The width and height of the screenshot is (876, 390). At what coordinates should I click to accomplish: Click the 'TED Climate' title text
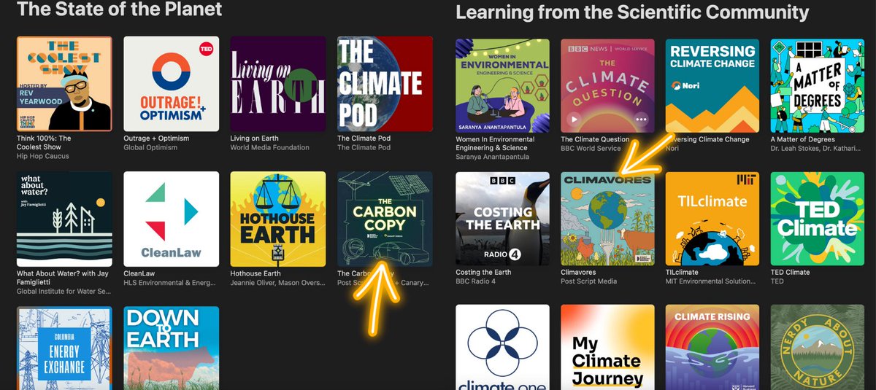pyautogui.click(x=791, y=273)
